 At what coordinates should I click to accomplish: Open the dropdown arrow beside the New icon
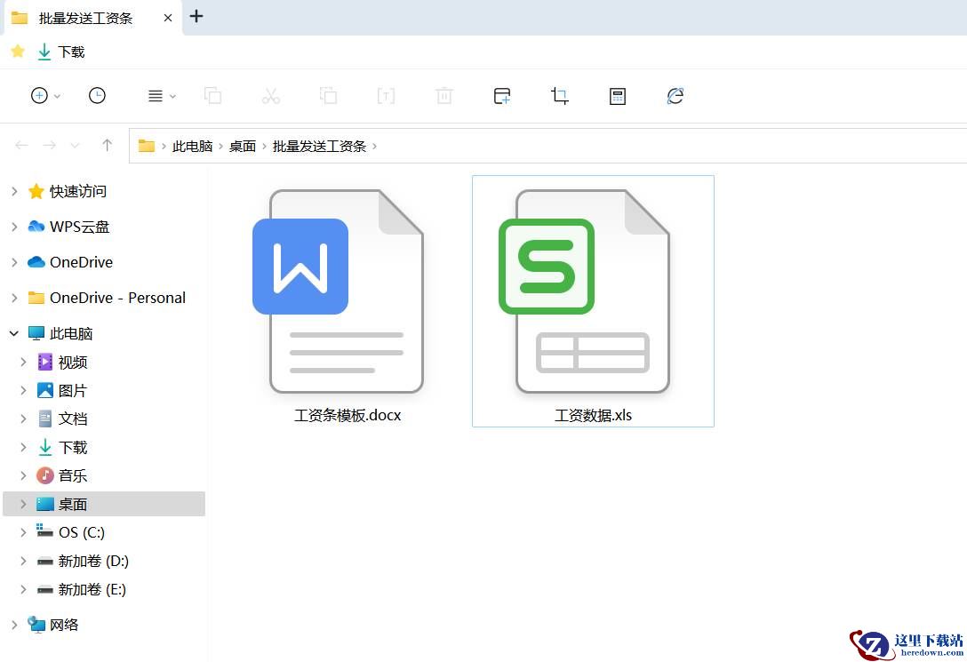click(x=58, y=96)
